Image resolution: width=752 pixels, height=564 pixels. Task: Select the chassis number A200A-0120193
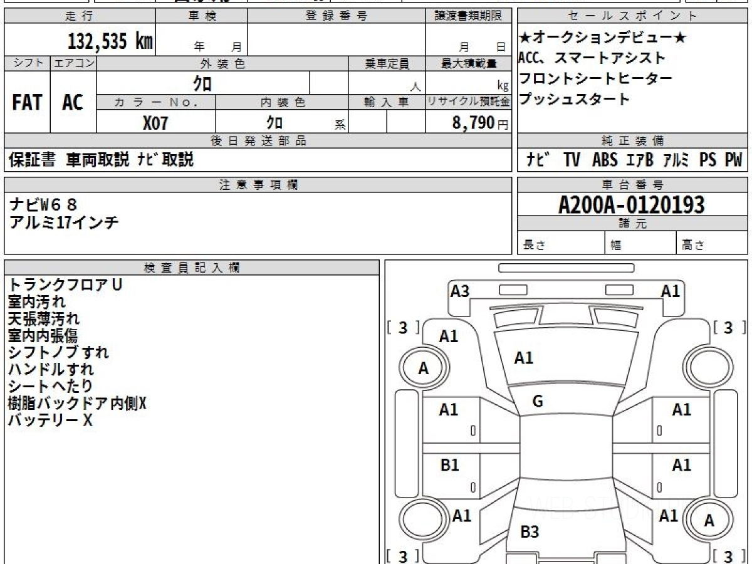[x=633, y=204]
